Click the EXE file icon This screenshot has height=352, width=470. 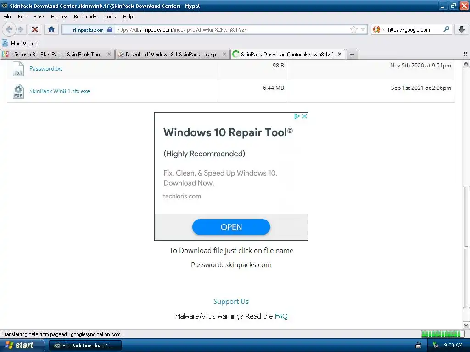[18, 91]
